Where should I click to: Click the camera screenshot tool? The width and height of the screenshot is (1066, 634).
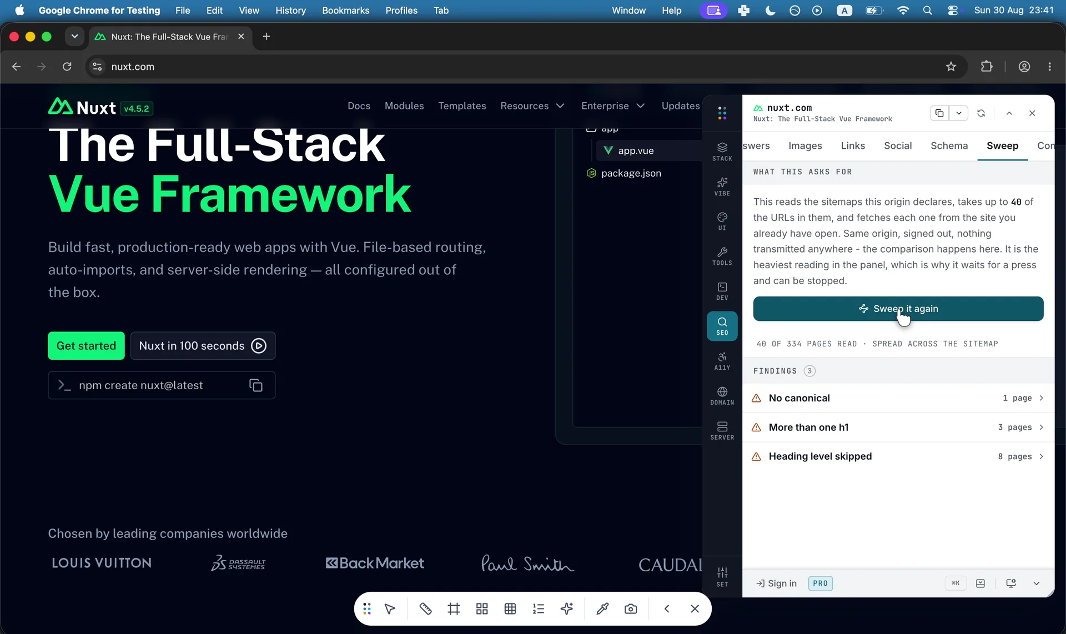click(x=631, y=609)
